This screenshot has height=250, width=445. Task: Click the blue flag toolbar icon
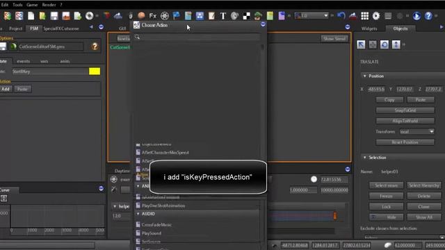tap(176, 15)
